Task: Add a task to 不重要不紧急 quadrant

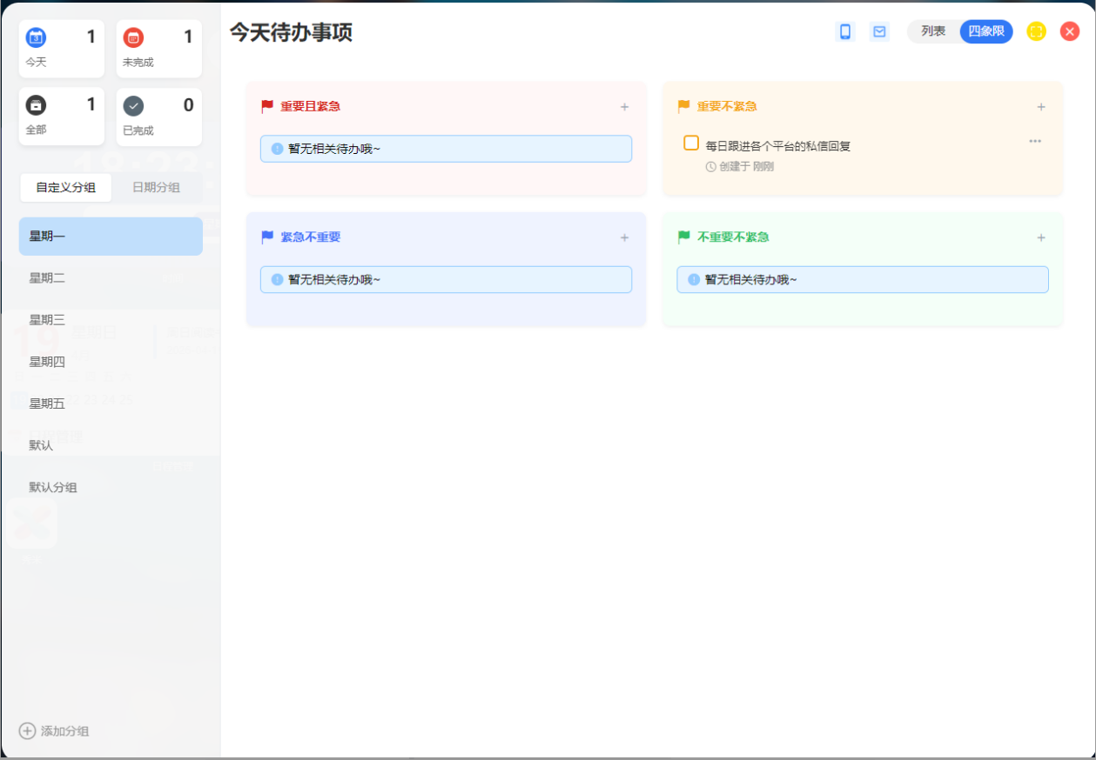Action: tap(1040, 237)
